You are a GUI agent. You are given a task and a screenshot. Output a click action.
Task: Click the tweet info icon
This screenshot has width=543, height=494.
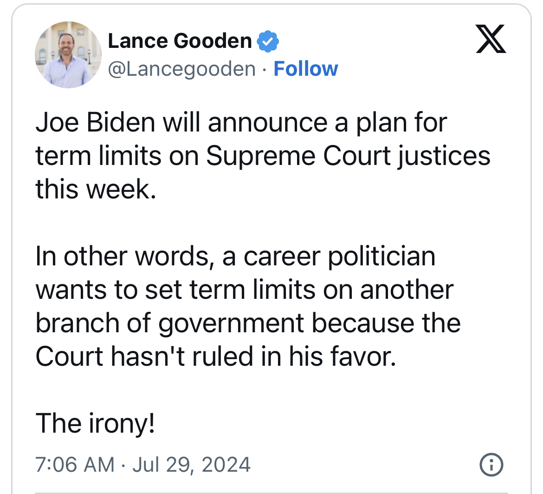coord(491,464)
